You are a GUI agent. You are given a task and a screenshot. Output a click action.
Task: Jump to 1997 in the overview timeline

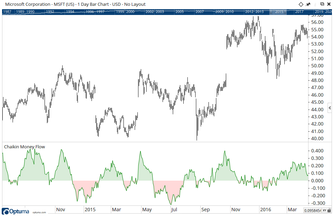[100, 12]
